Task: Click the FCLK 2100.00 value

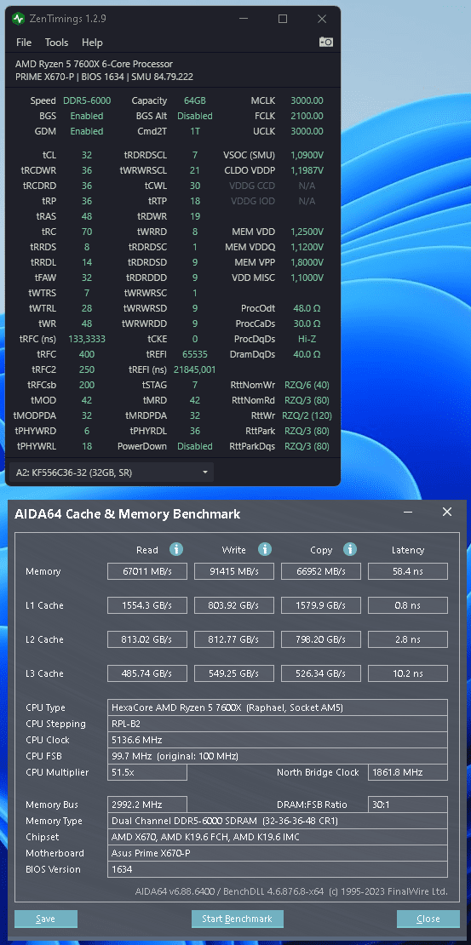Action: 307,116
